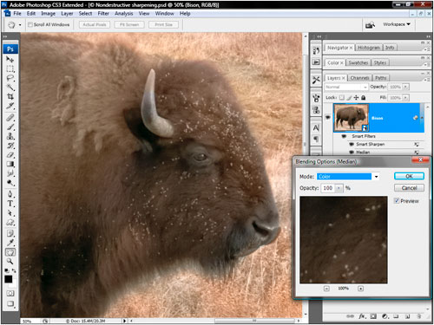Select the Horizontal Type tool
Screen dimensions: 434x325
tap(10, 204)
